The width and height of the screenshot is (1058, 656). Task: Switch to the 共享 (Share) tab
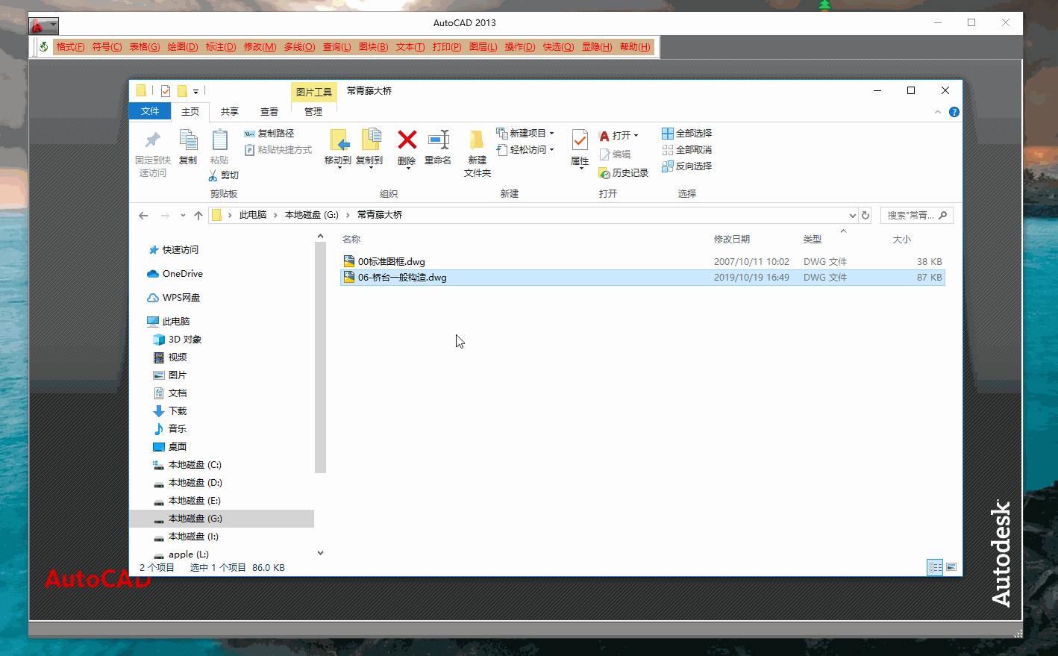[230, 112]
